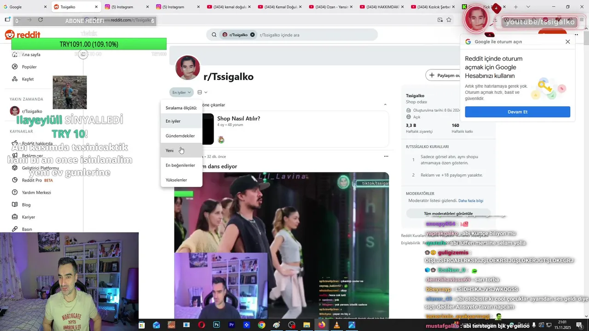Screen dimensions: 589x331
Task: Open a new browser tab
Action: click(516, 7)
